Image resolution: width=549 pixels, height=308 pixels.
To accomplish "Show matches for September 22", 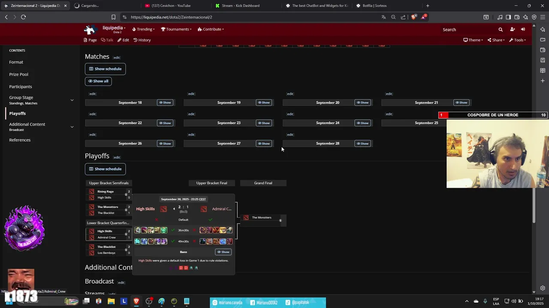I will pos(165,123).
